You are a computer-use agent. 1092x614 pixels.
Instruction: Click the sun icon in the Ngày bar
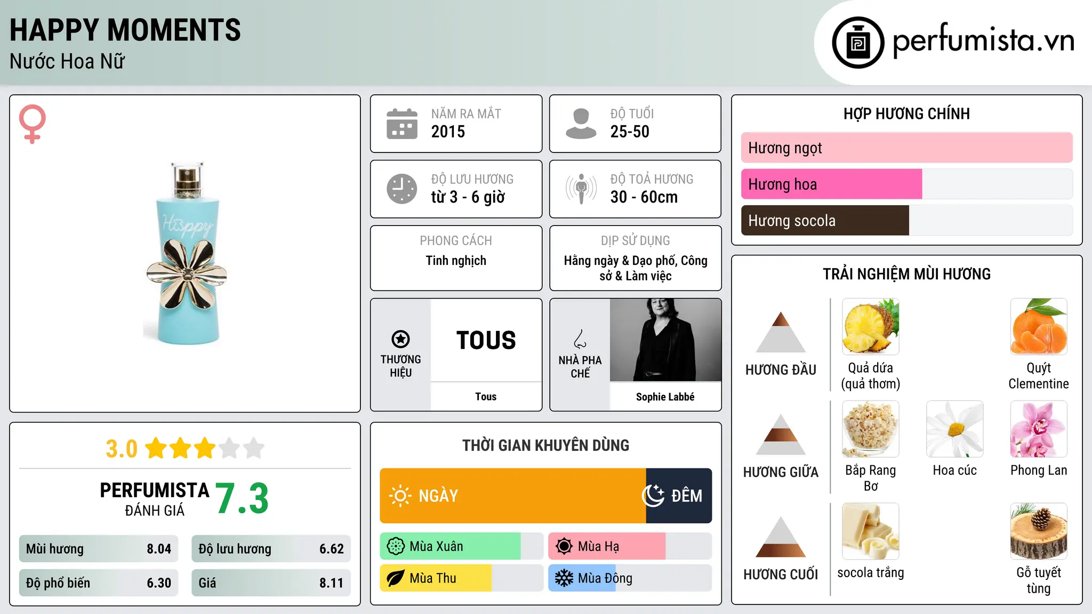pos(400,496)
